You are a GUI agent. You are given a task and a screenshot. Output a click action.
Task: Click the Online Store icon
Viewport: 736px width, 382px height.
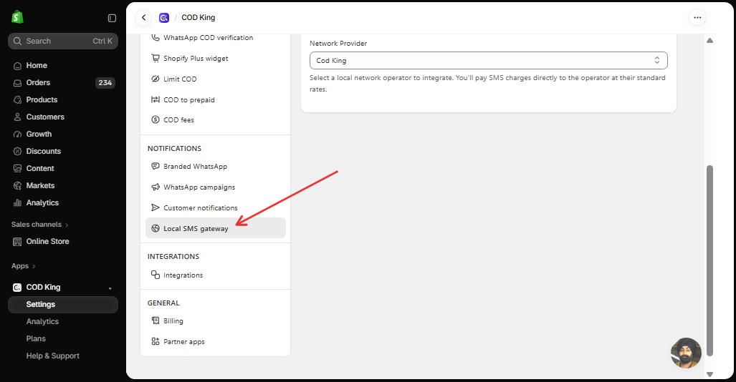(x=17, y=242)
